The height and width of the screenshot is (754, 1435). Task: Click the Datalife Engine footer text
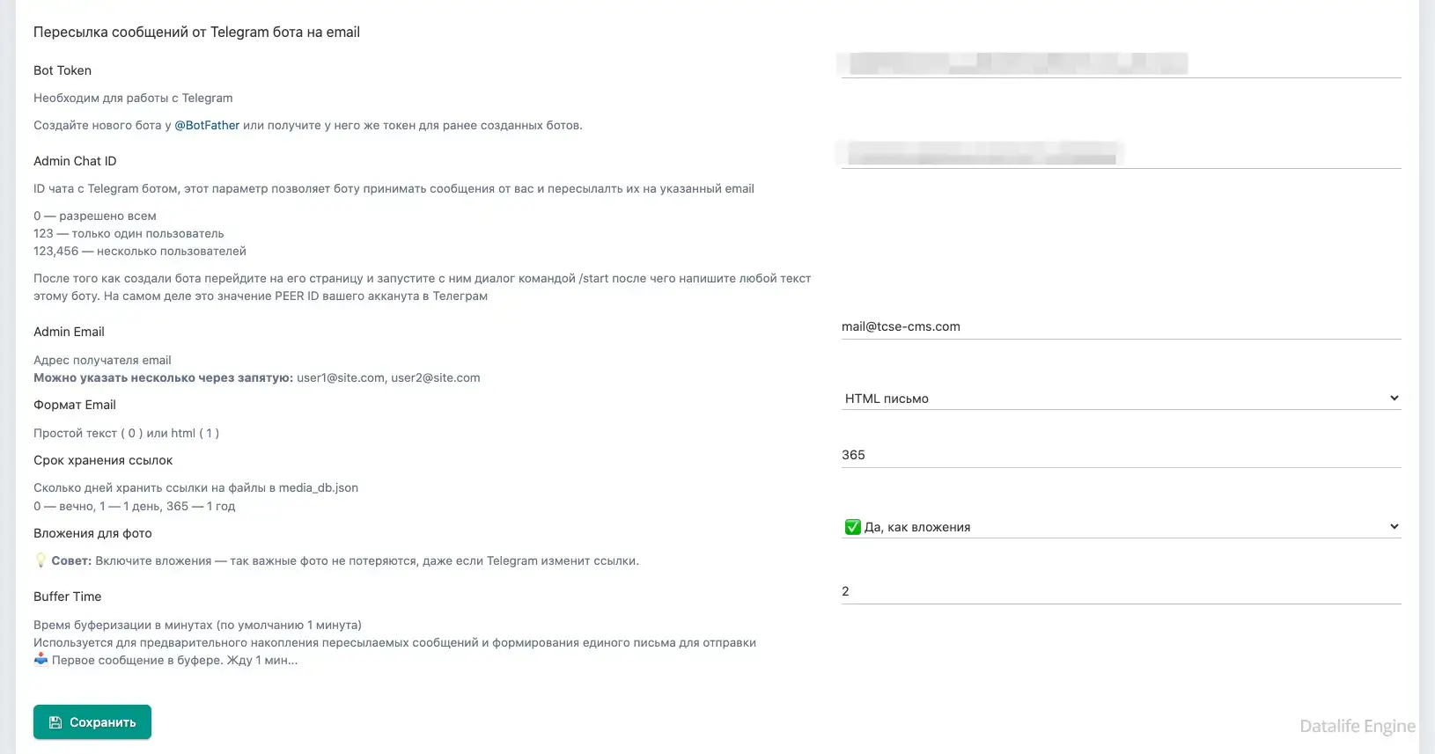(1358, 727)
